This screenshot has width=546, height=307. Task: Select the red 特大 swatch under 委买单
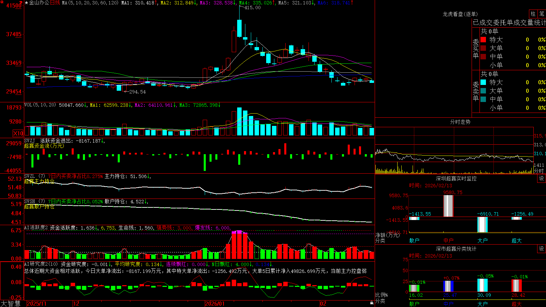(483, 40)
